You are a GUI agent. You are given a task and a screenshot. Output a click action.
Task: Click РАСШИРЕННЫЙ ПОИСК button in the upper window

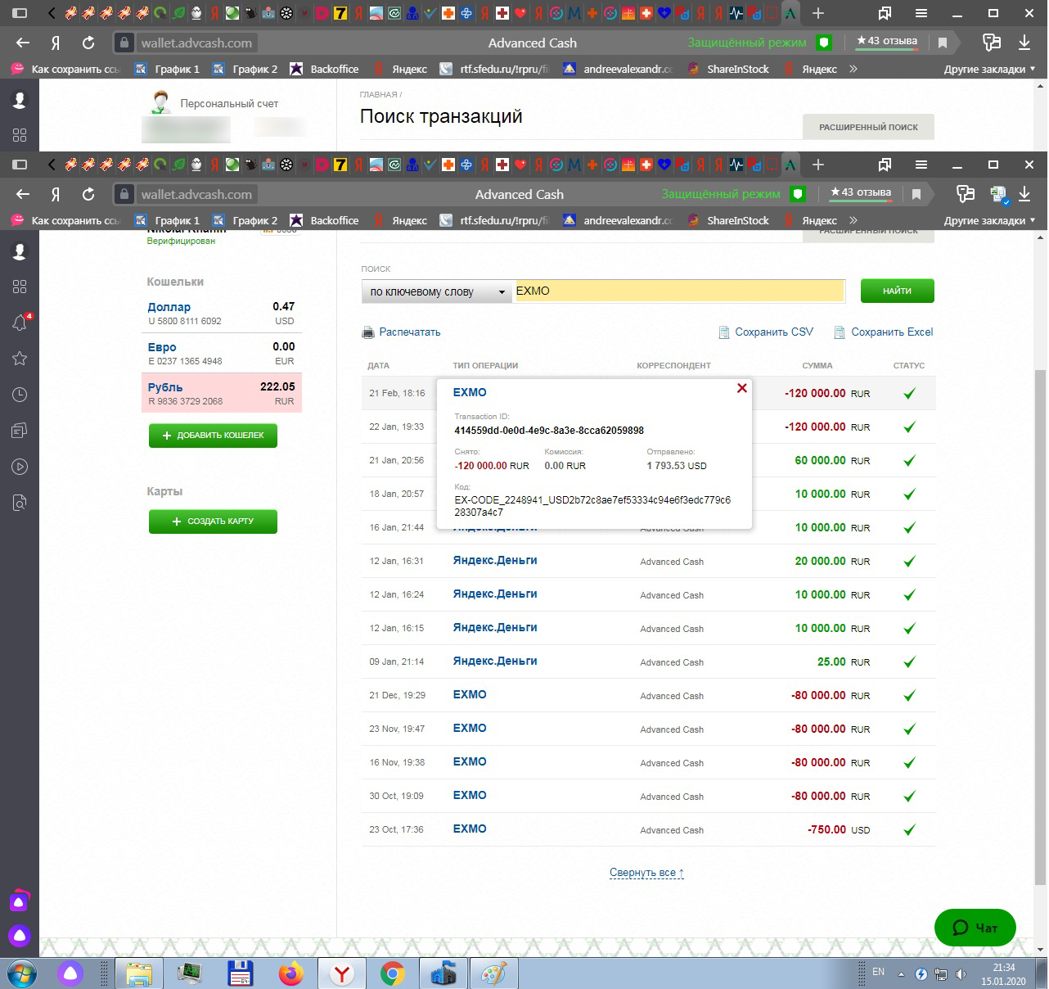click(868, 127)
